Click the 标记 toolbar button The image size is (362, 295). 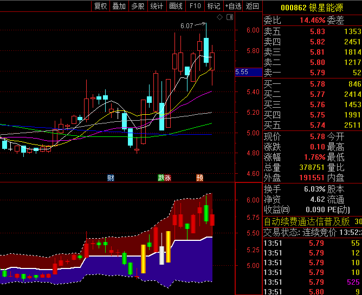[x=214, y=6]
